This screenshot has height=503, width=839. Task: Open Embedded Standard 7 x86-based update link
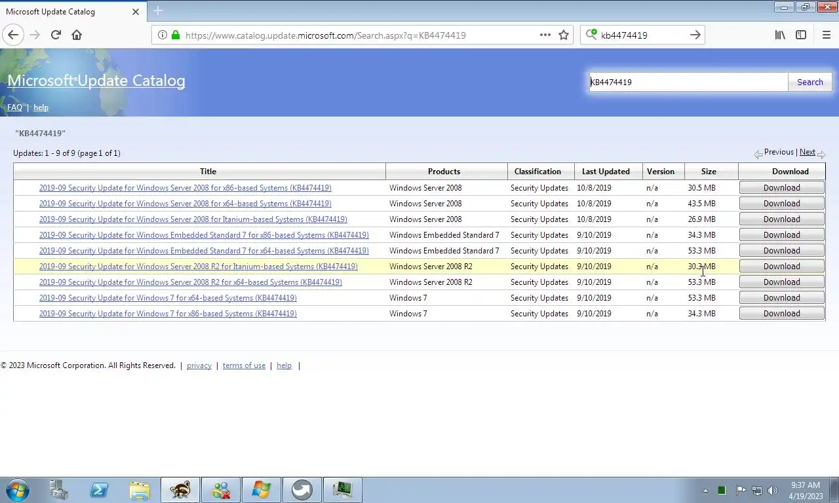(x=204, y=235)
